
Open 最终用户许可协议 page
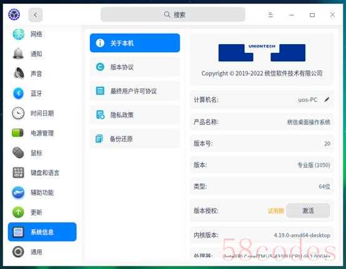[x=135, y=91]
